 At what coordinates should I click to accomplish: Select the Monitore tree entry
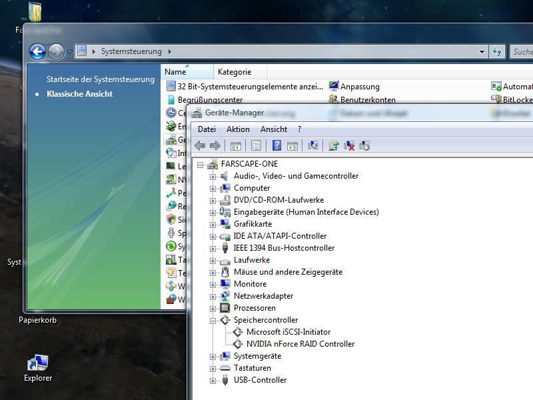tap(251, 284)
